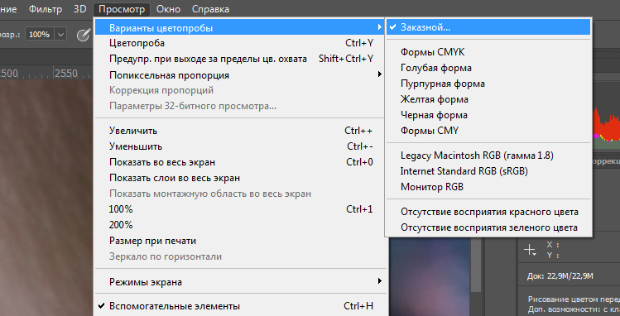Choose Формы CMYK proof setup
620x316 pixels.
click(488, 52)
